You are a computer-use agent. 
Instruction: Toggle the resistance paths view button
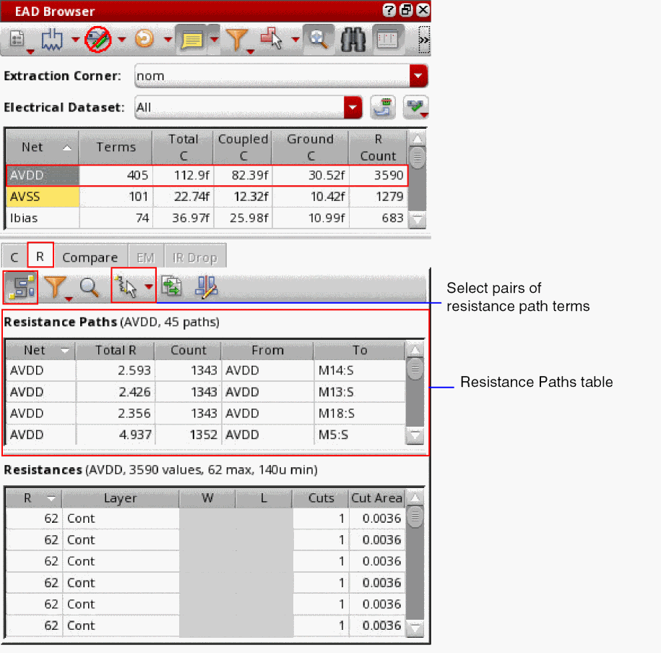(x=20, y=287)
